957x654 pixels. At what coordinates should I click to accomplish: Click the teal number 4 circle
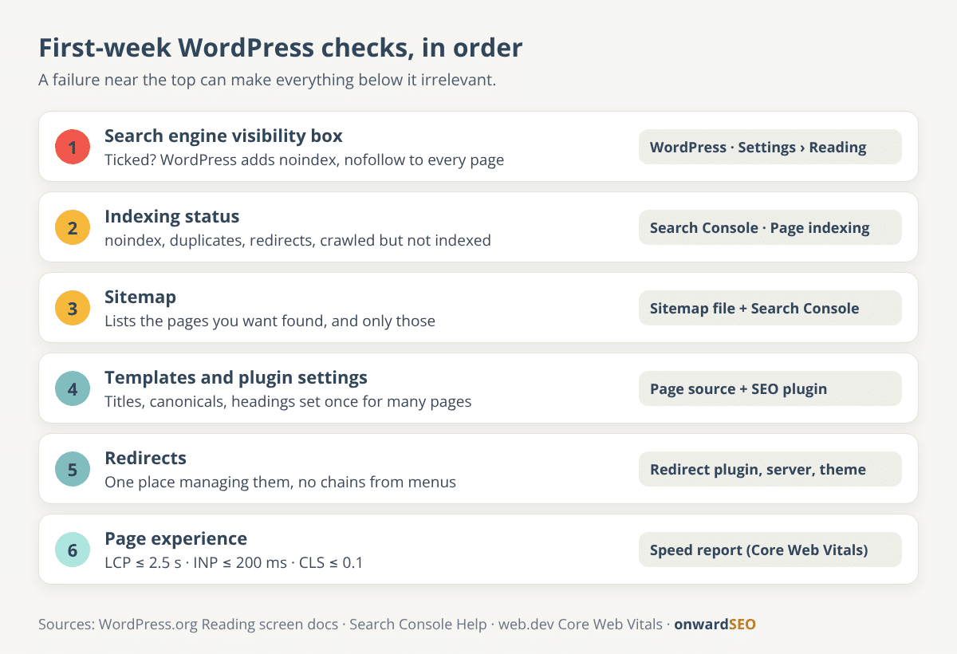(x=73, y=388)
